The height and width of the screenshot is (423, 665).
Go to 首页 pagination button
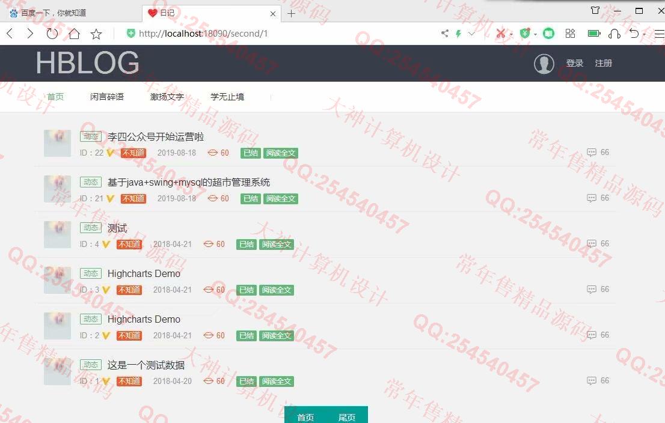pos(305,417)
